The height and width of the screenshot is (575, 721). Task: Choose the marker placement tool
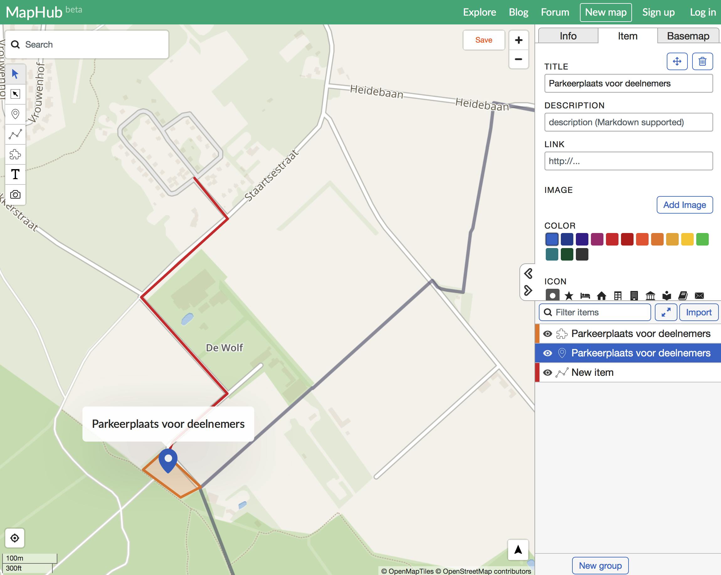pyautogui.click(x=15, y=114)
